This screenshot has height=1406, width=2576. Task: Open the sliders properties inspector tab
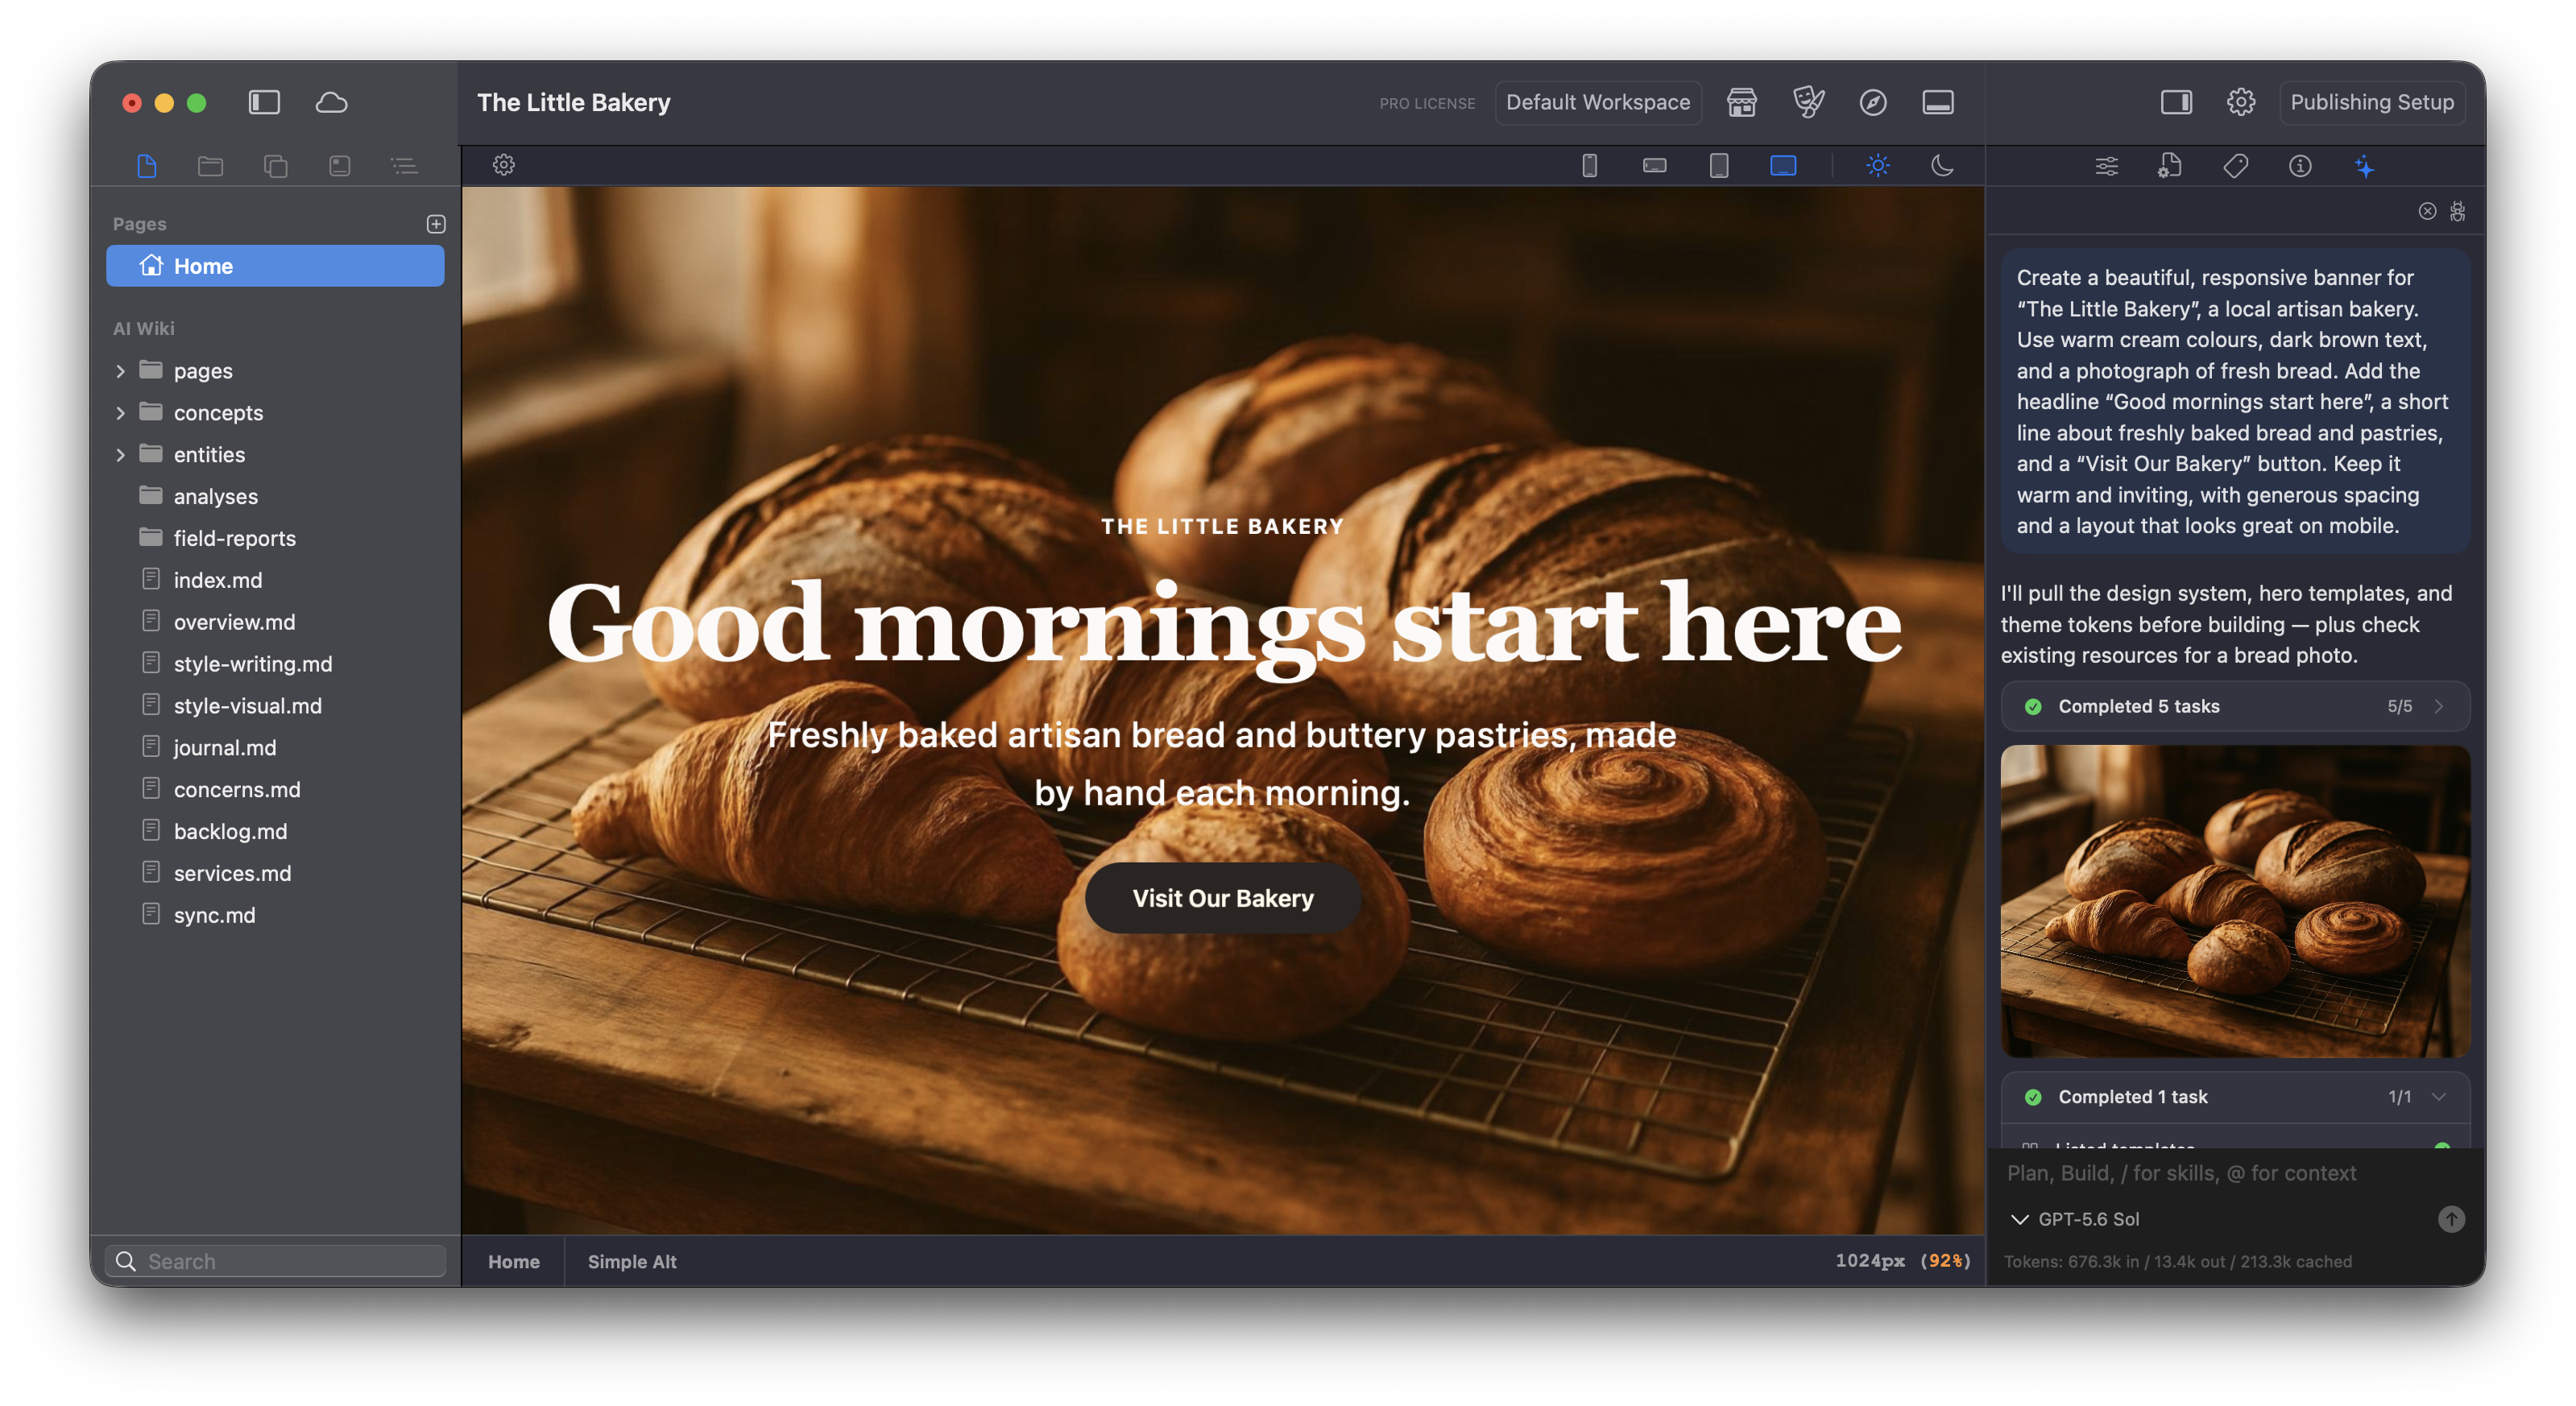[2106, 166]
